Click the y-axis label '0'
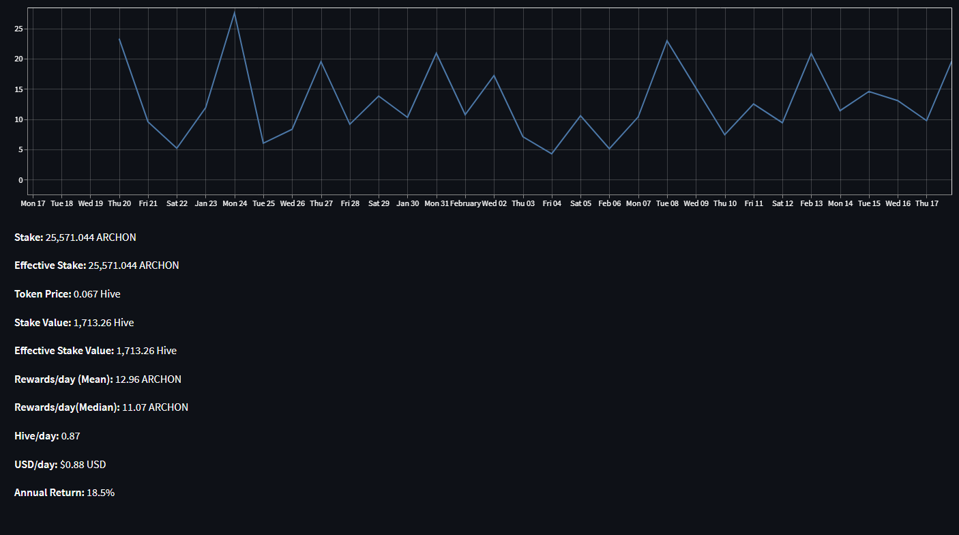 (21, 180)
